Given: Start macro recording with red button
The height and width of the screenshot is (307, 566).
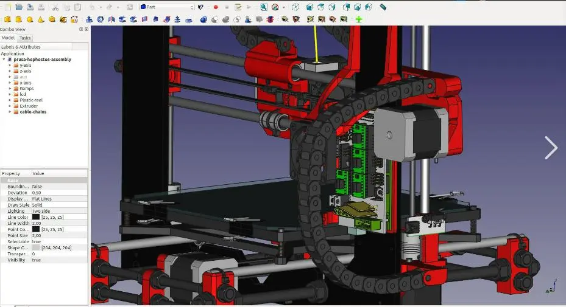Looking at the screenshot, I should (216, 7).
